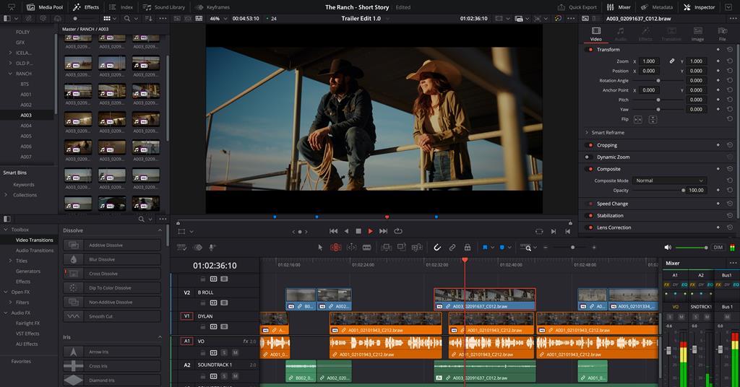The width and height of the screenshot is (740, 387).
Task: Collapse the Dissolve category
Action: tap(160, 230)
